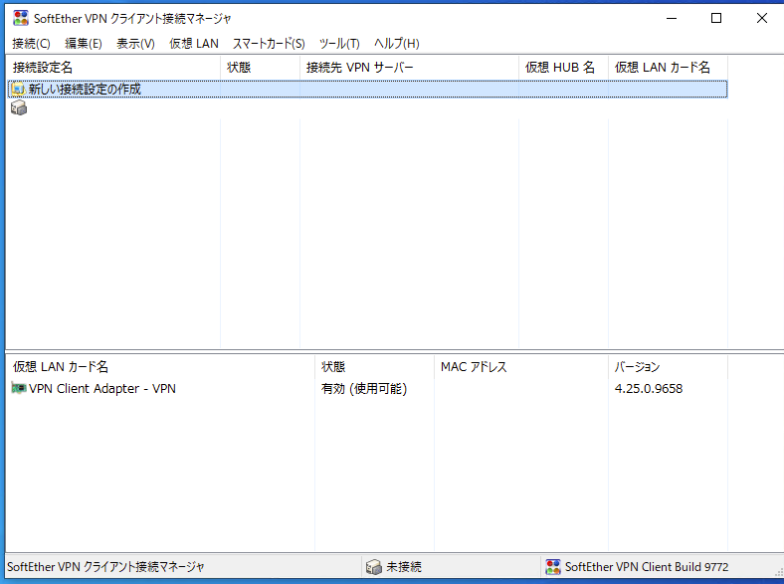Select the 新しい接続設定の作成 row text
The image size is (784, 584).
pyautogui.click(x=85, y=90)
